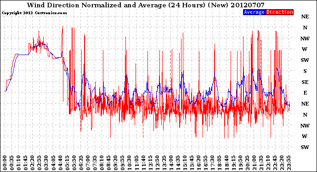Screen dimensions: 317x172
Task: Click the 'SE' direction label on the right axis
Action: tap(305, 82)
